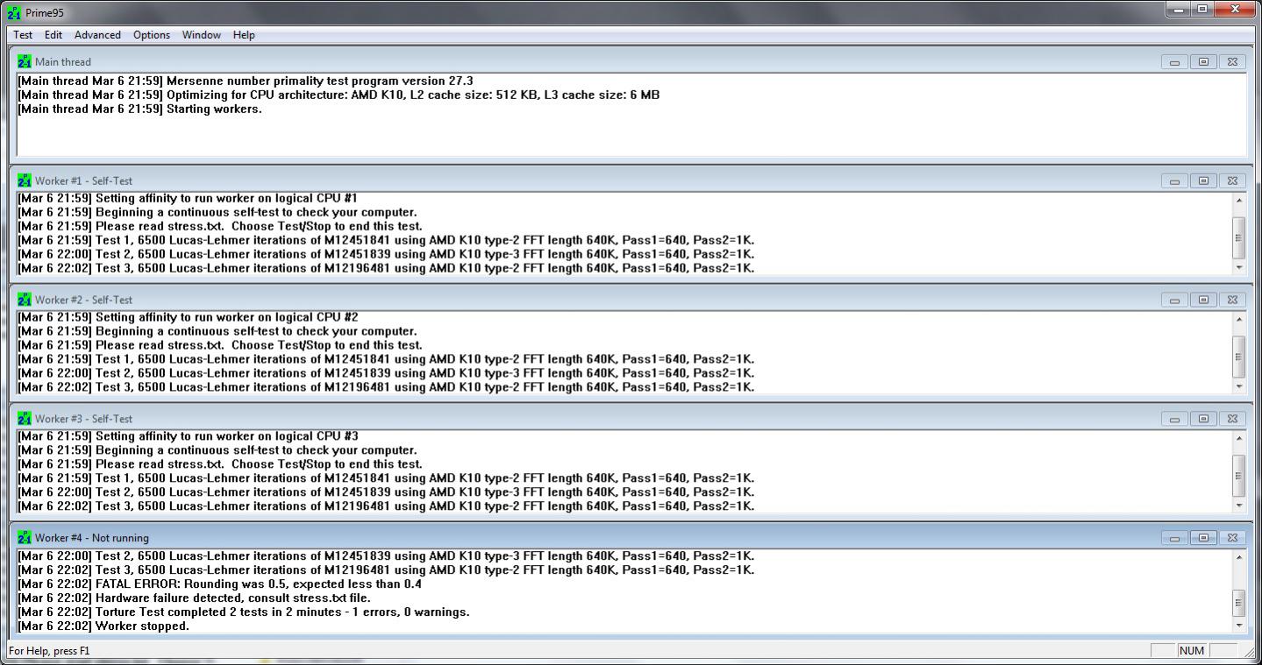Maximize the Worker #4 child window
The width and height of the screenshot is (1262, 665).
point(1203,539)
